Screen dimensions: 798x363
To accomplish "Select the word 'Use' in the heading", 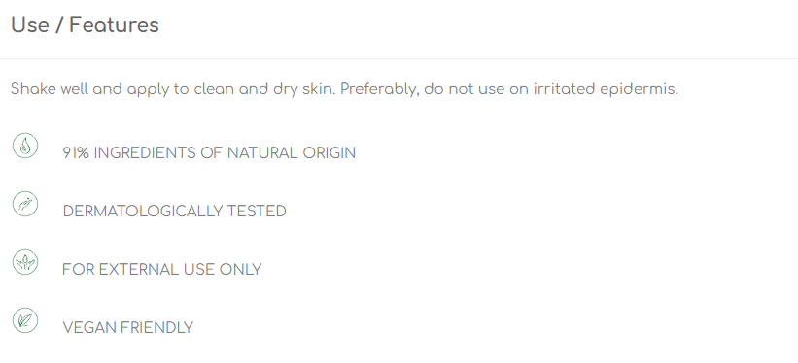I will [x=30, y=25].
